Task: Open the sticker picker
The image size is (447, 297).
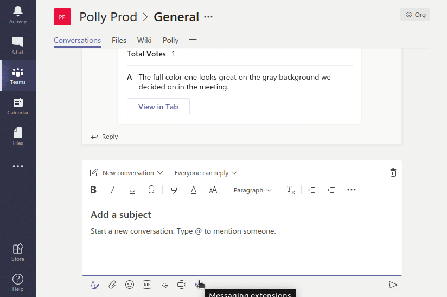Action: click(164, 285)
